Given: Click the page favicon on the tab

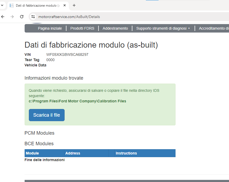Looking at the screenshot, I should click(x=12, y=5).
